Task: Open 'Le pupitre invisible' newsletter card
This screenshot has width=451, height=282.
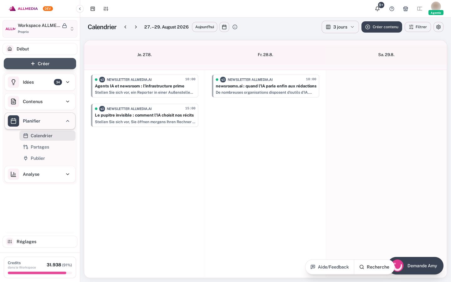Action: point(145,115)
